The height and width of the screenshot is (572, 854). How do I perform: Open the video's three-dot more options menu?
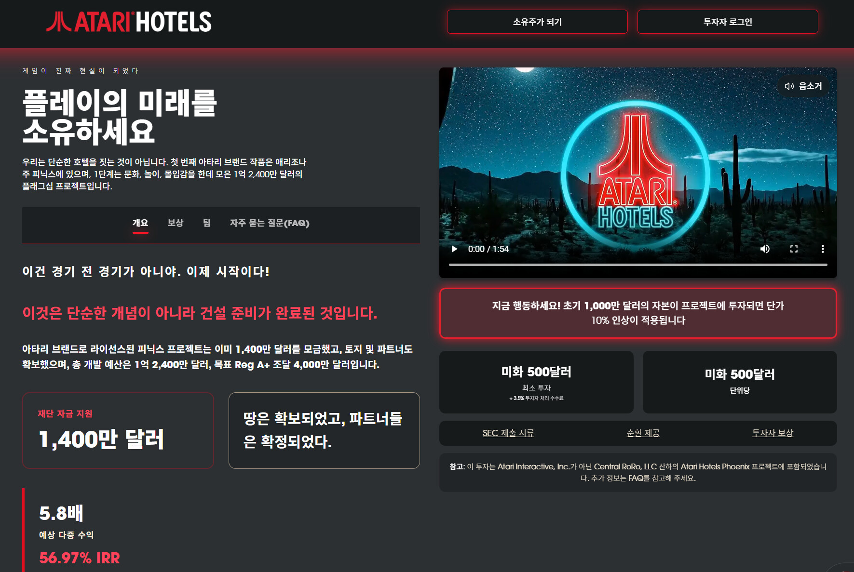click(x=823, y=249)
